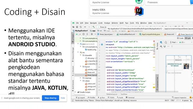Click the gutter icon on line 2
The image size is (193, 109).
point(102,45)
